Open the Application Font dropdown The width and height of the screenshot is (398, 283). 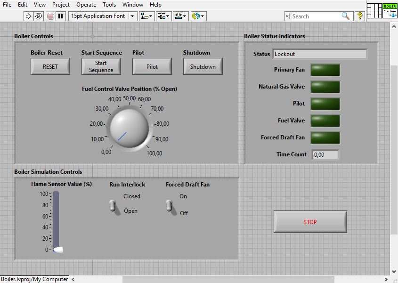coord(133,16)
